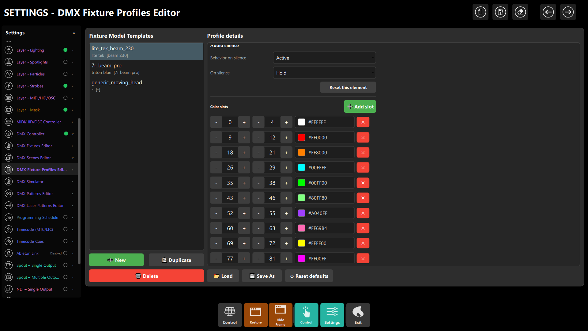The image size is (588, 331).
Task: Click the DMX Fixtures Editor icon
Action: pyautogui.click(x=9, y=146)
